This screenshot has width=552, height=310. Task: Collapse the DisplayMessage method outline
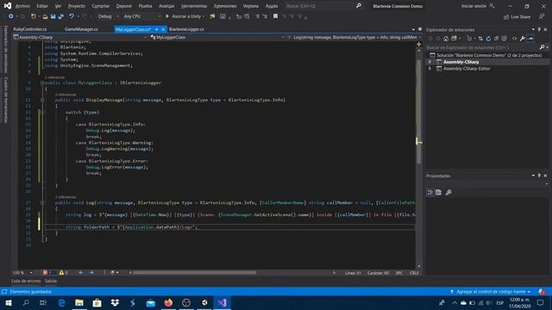click(42, 100)
